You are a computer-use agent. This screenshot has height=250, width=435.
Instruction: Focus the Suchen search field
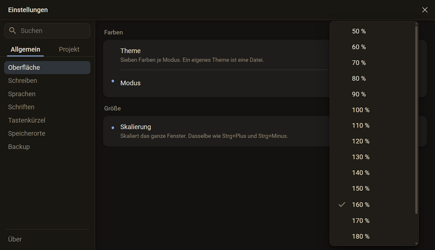click(47, 31)
